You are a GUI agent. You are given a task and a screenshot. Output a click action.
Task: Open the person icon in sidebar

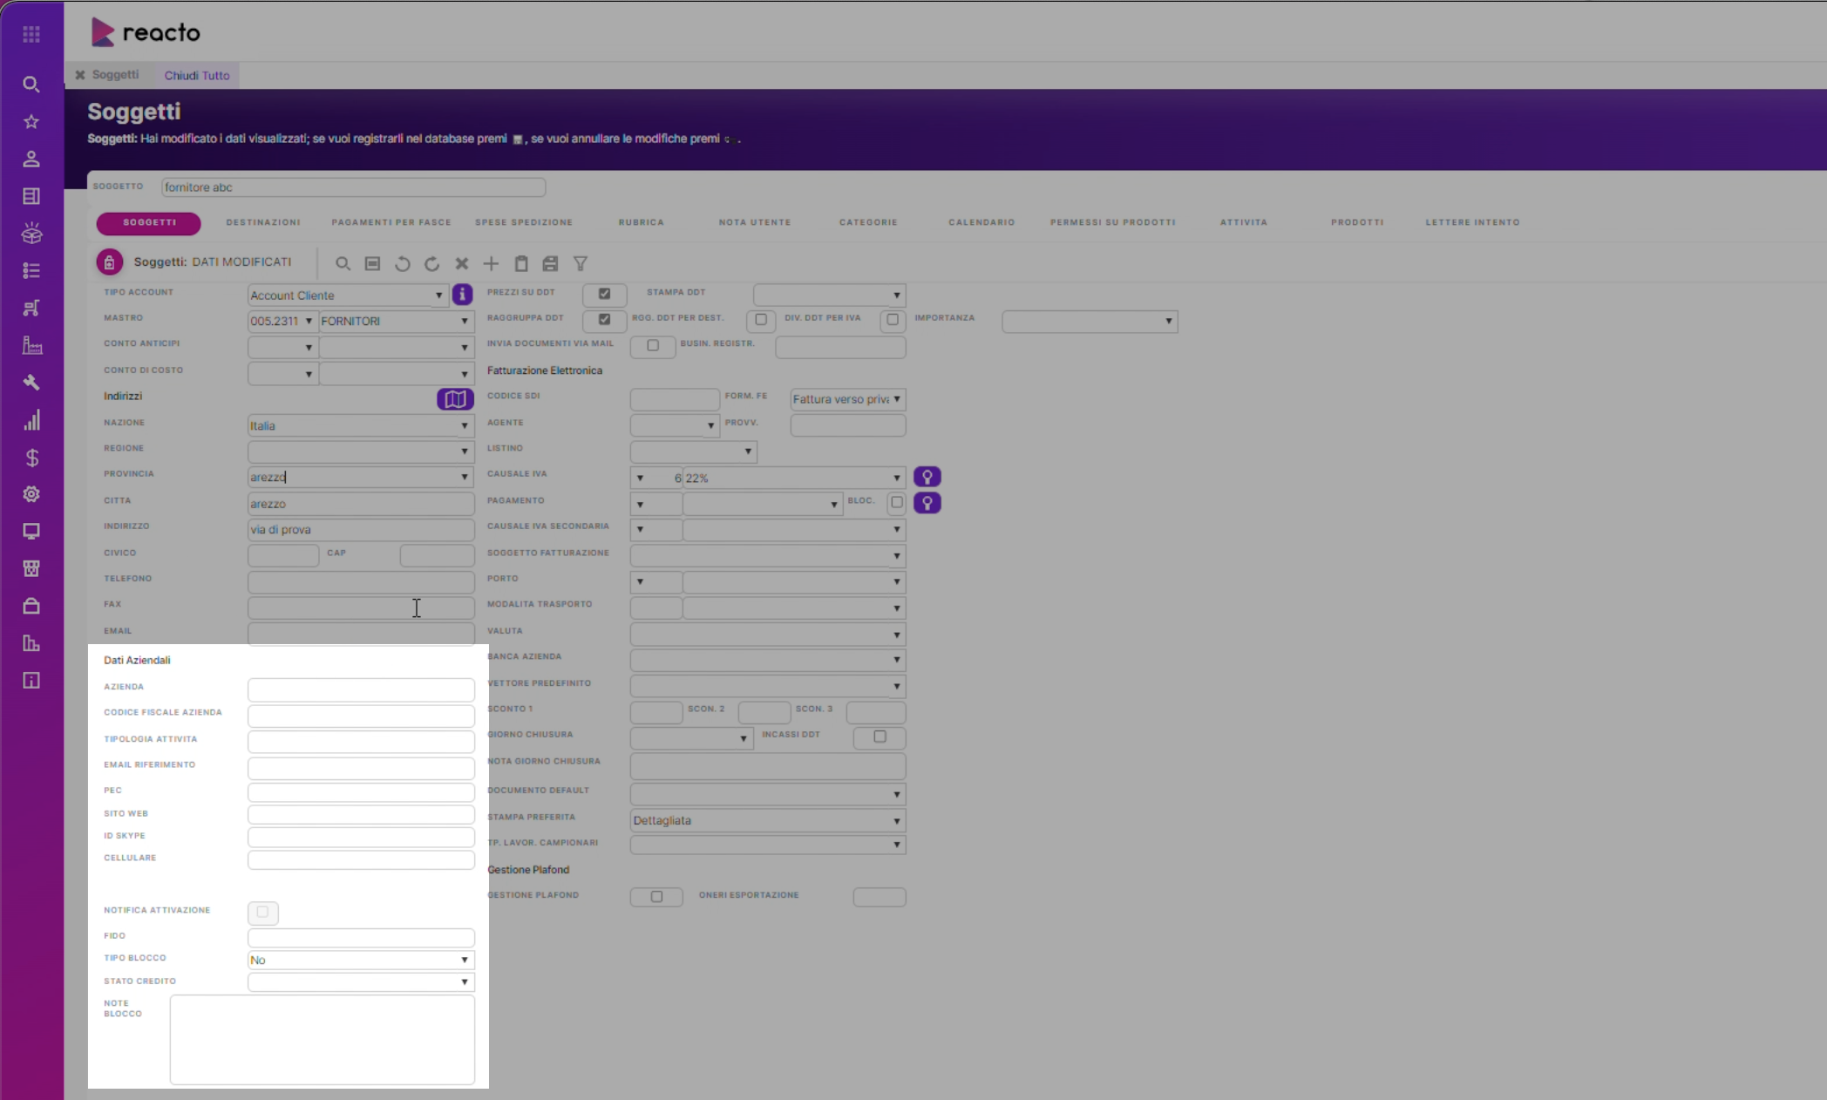[x=31, y=159]
